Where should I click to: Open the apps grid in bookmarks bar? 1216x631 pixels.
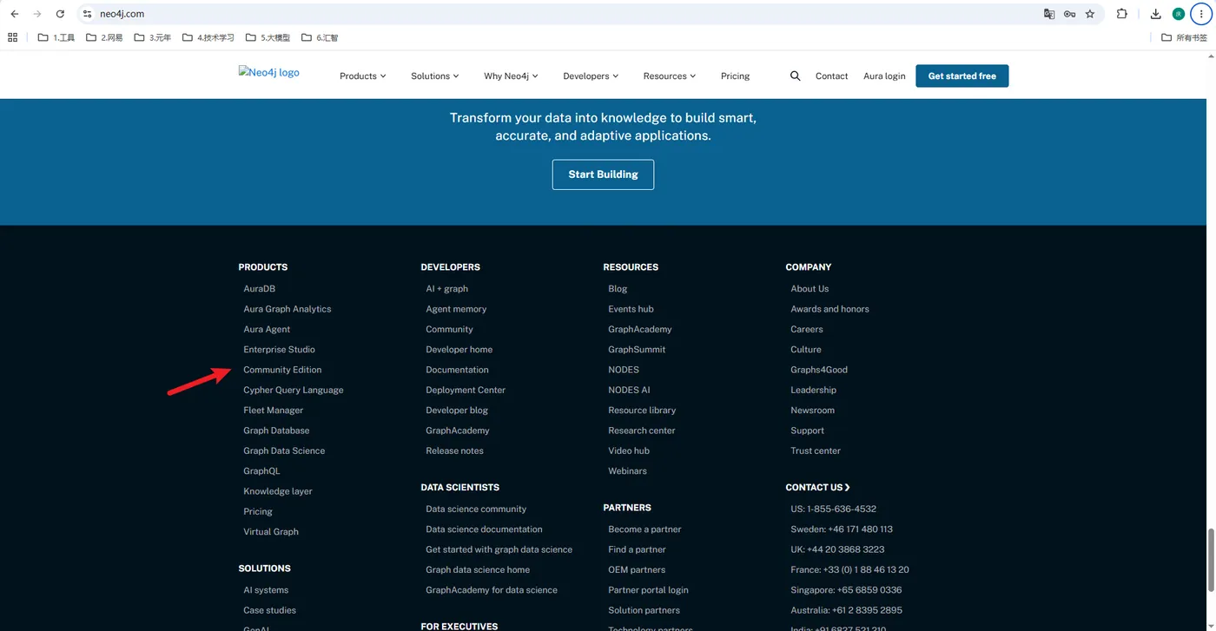pyautogui.click(x=12, y=37)
